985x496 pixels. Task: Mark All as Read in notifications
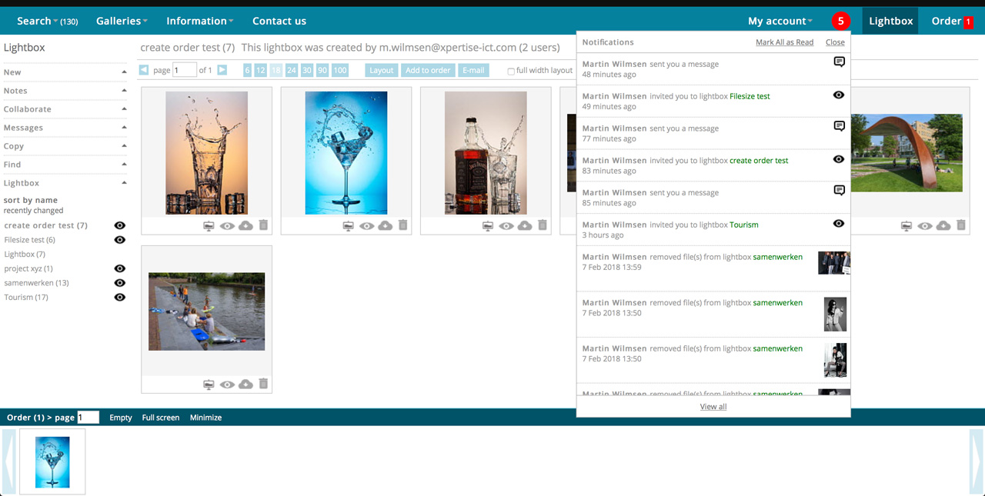pyautogui.click(x=784, y=42)
